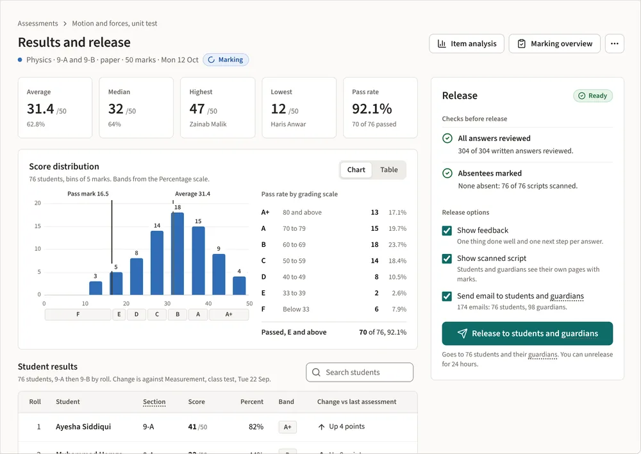Click the Marking status badge

click(226, 60)
